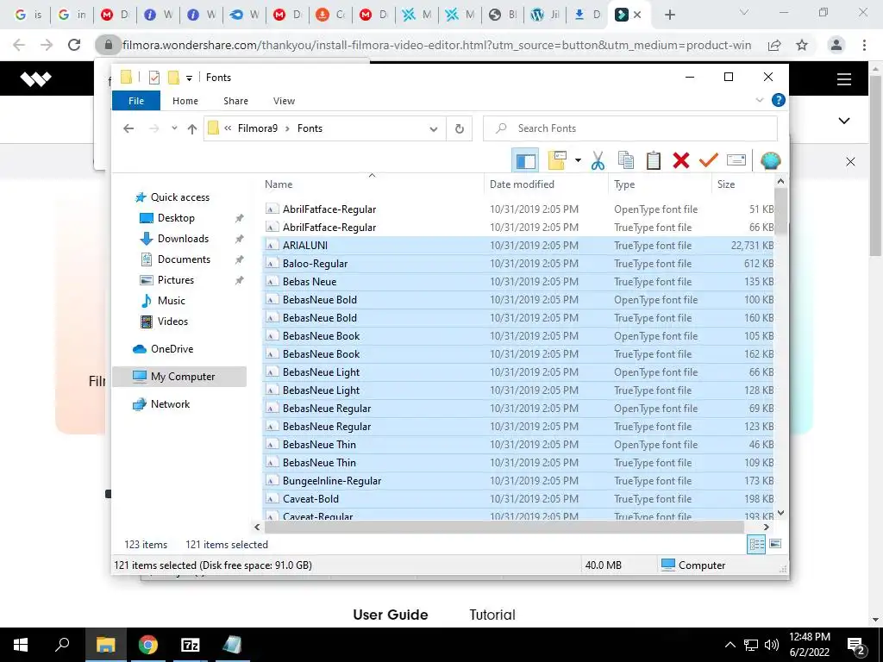Open a new Chrome tab

click(x=669, y=16)
